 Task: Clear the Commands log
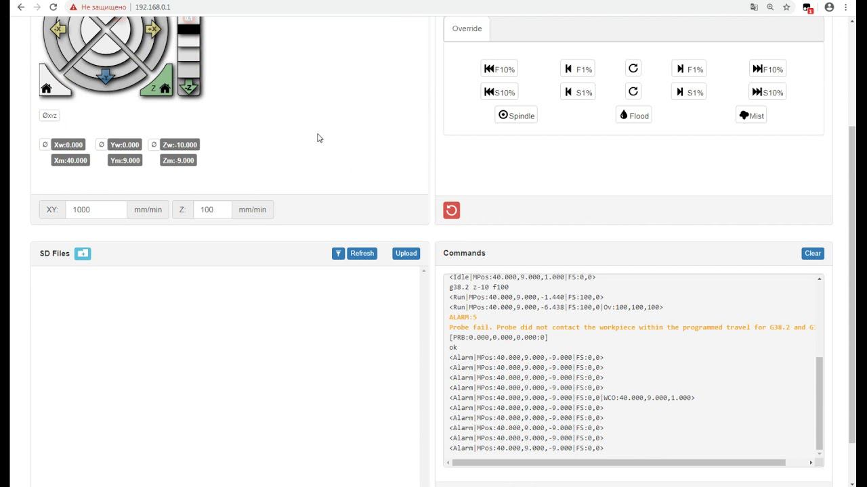[x=813, y=254]
